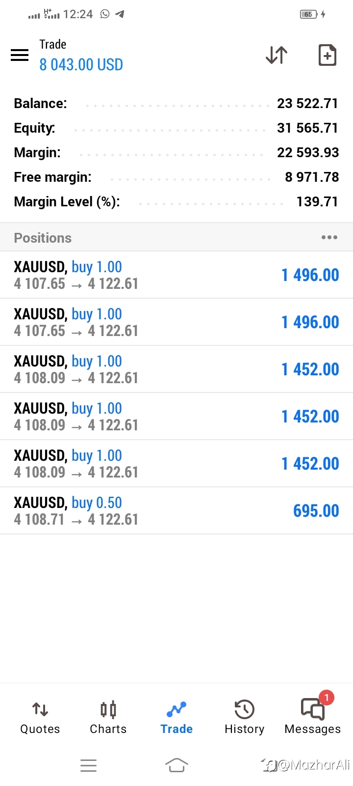Open the Quotes tab
This screenshot has height=786, width=353.
click(40, 717)
